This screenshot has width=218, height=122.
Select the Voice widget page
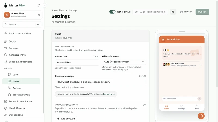pyautogui.click(x=21, y=81)
